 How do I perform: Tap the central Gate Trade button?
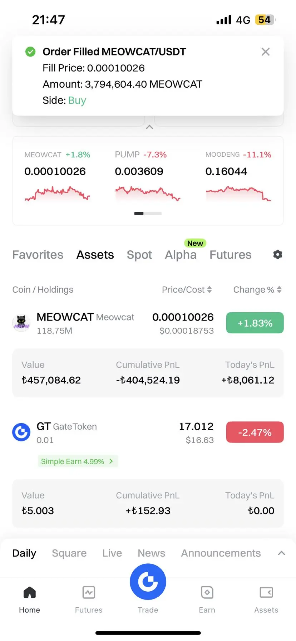tap(148, 582)
